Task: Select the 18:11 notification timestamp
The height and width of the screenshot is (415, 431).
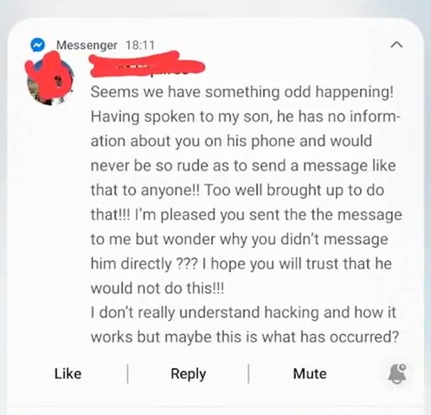Action: [140, 45]
